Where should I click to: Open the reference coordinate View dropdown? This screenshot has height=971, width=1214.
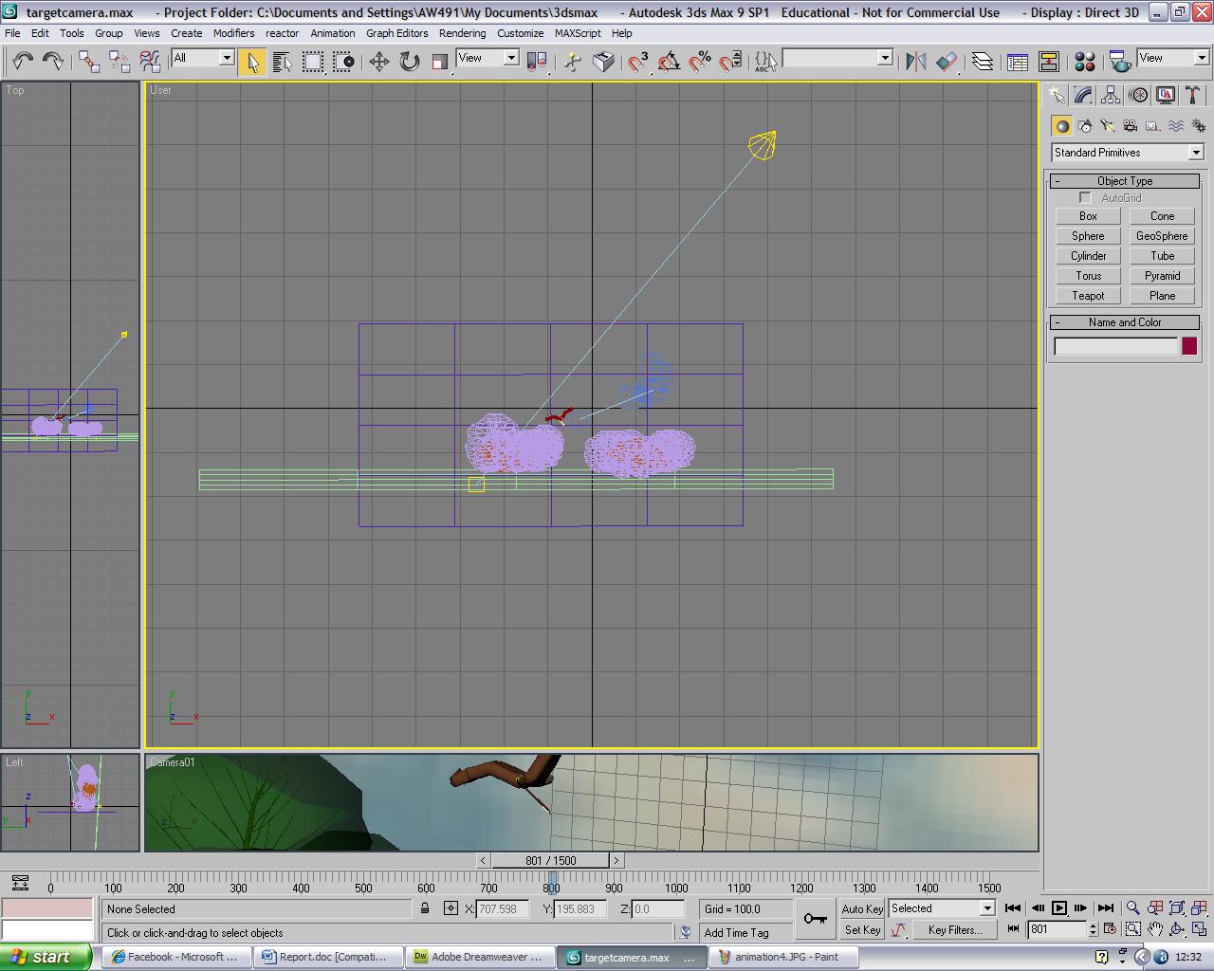coord(487,58)
